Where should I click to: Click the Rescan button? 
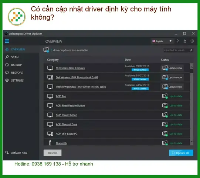pyautogui.click(x=52, y=153)
